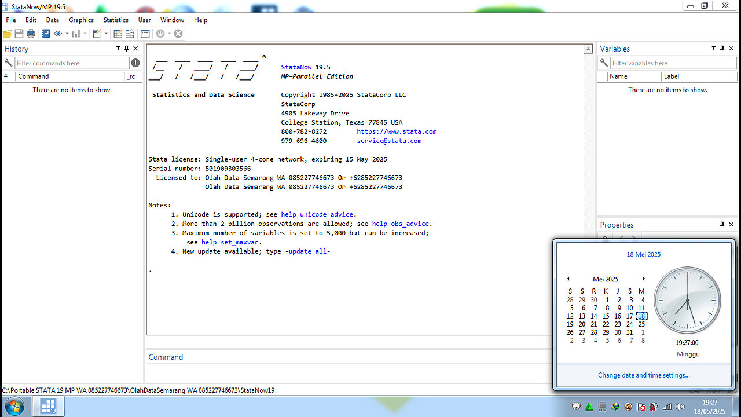Viewport: 741px width, 417px height.
Task: Toggle the History errors exclamation icon
Action: [x=135, y=63]
